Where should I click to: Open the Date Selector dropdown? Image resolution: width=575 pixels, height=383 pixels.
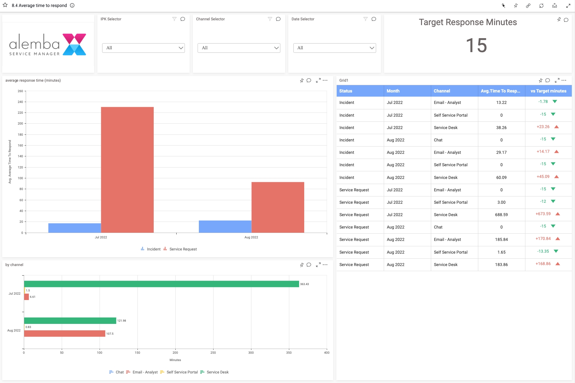coord(334,48)
